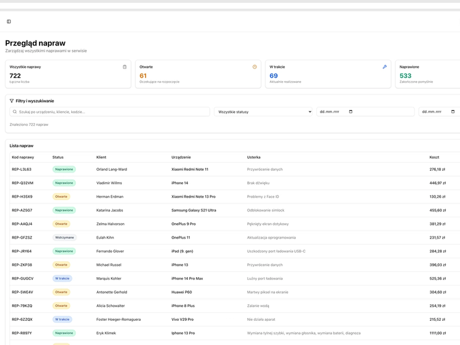The height and width of the screenshot is (345, 460).
Task: Click Znaleziono 722 napraw text
Action: (x=29, y=125)
